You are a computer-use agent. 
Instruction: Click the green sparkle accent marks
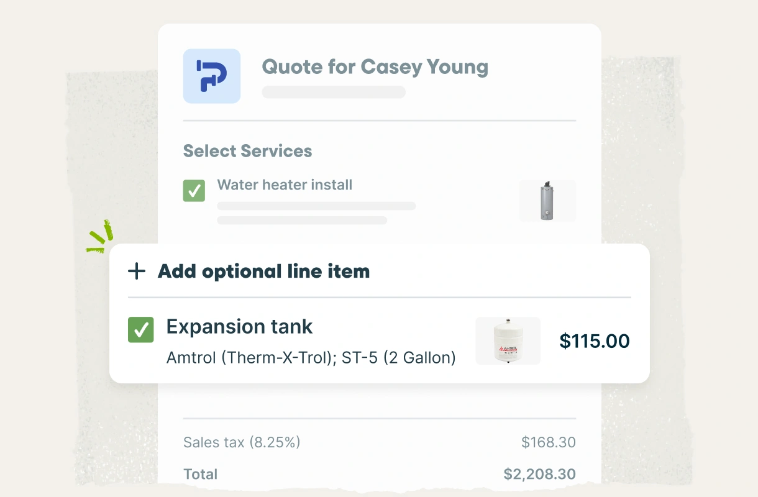[101, 237]
